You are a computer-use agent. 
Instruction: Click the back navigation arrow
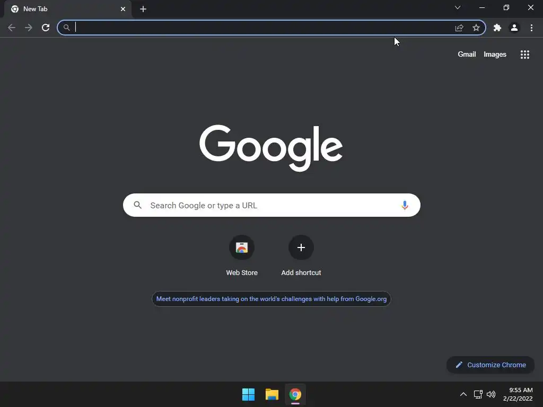click(x=12, y=28)
